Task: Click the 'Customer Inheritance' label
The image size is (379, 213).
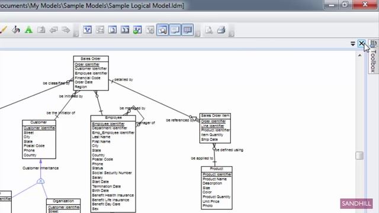Action: tap(41, 168)
